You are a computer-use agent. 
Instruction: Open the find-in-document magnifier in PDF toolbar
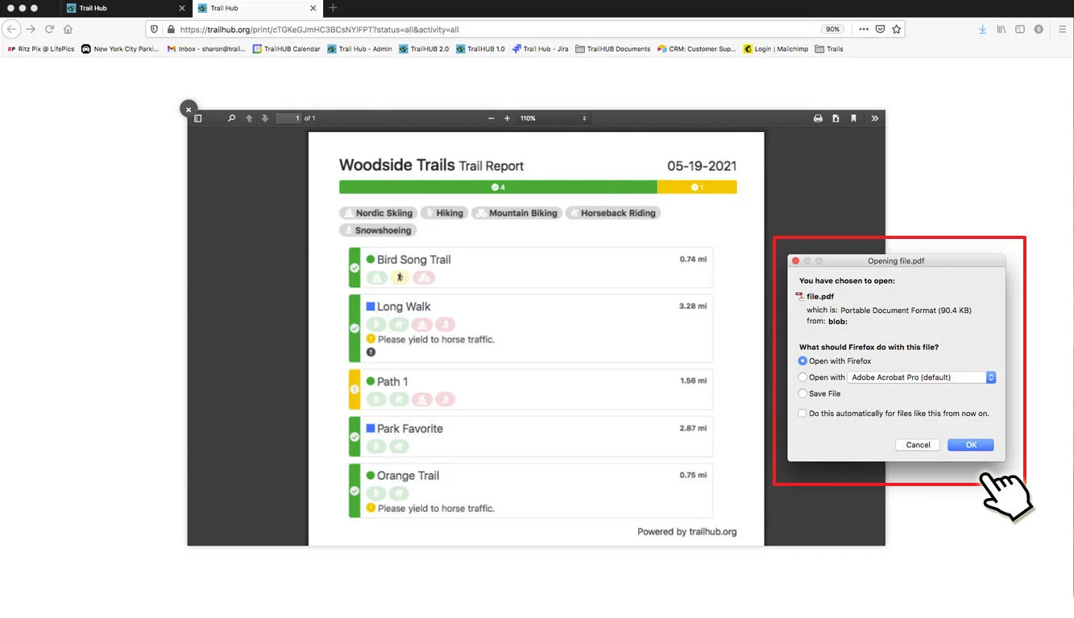pyautogui.click(x=232, y=118)
